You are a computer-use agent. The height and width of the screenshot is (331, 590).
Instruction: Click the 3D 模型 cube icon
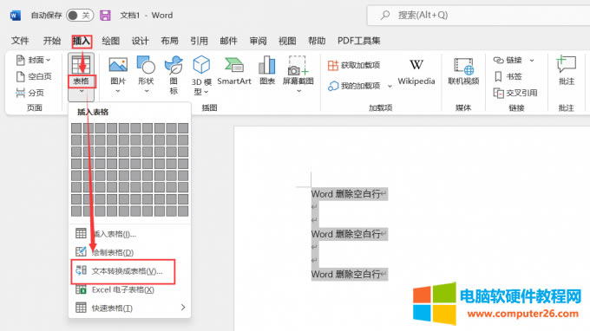coord(201,65)
